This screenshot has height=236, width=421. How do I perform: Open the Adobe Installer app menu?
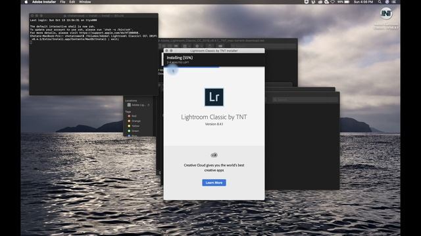click(x=44, y=2)
